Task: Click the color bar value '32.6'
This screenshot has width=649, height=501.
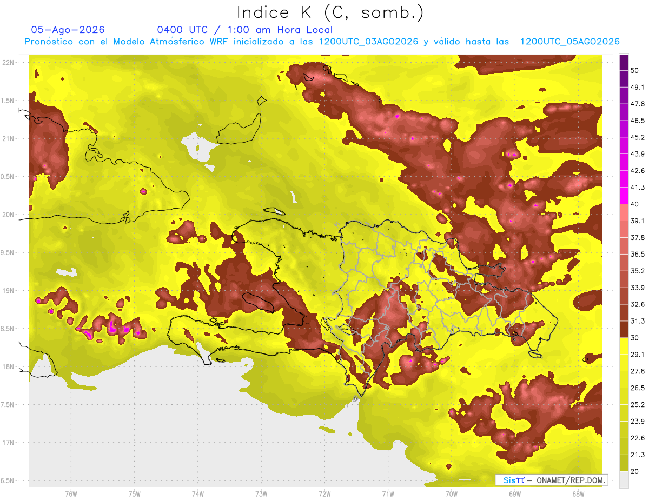Action: pos(638,304)
